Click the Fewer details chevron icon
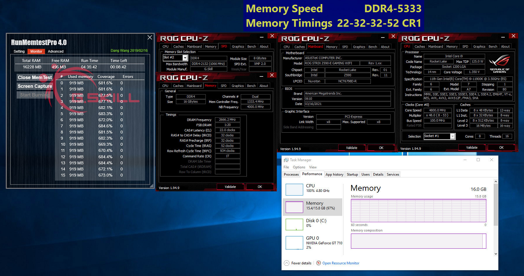524x276 pixels. coord(287,263)
